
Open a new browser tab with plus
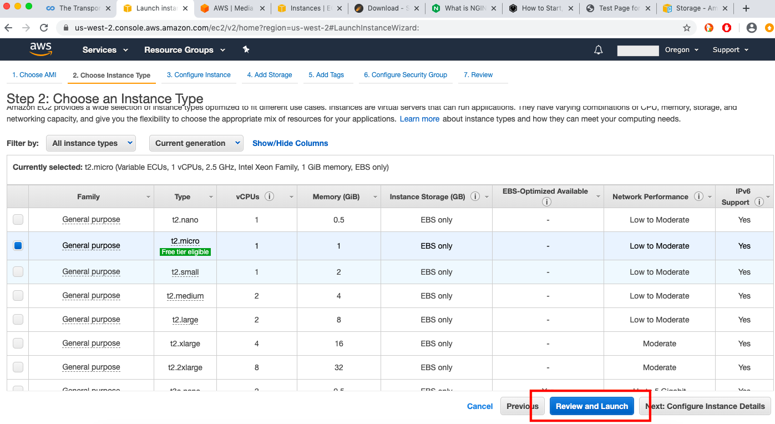click(746, 8)
